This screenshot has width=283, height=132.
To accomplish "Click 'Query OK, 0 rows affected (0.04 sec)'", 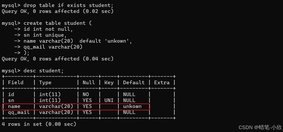I will pyautogui.click(x=58, y=59).
